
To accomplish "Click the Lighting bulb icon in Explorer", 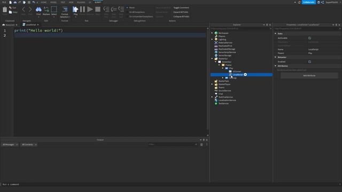I will click(216, 39).
